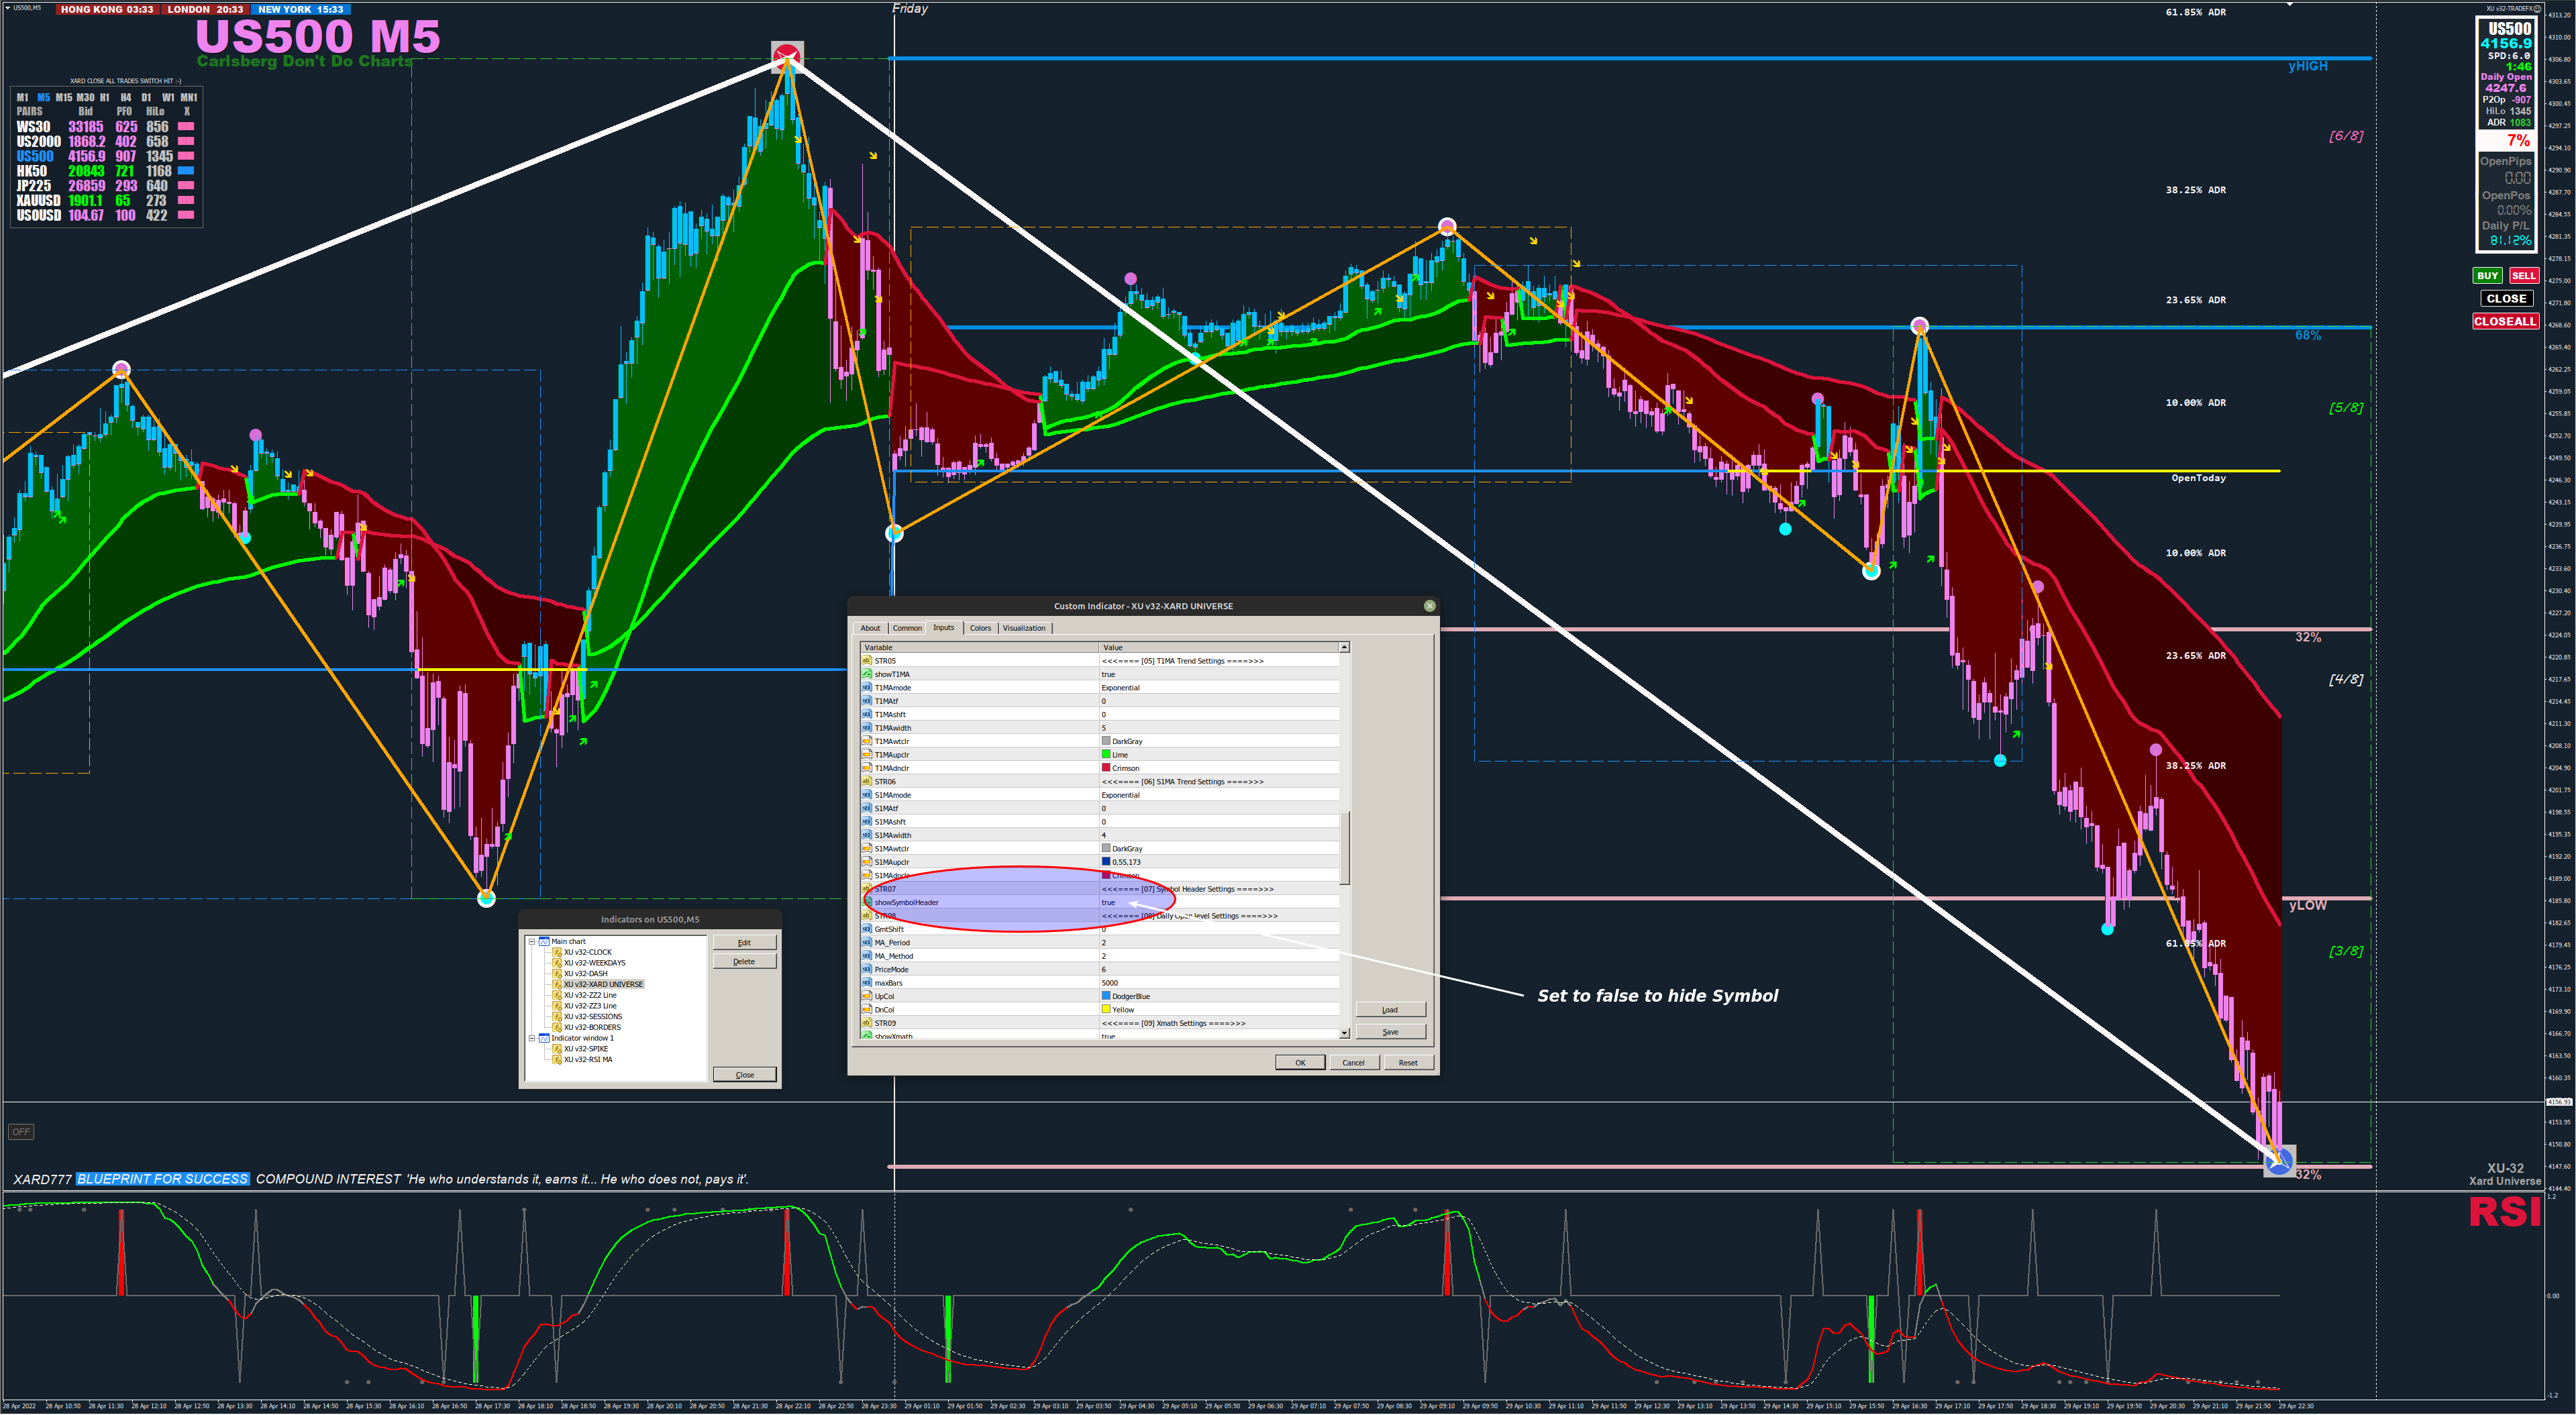Click the inputs list scroll-down arrow
The image size is (2576, 1415).
coord(1344,1033)
